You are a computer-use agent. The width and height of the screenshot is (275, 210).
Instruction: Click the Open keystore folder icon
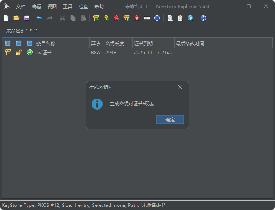16,18
